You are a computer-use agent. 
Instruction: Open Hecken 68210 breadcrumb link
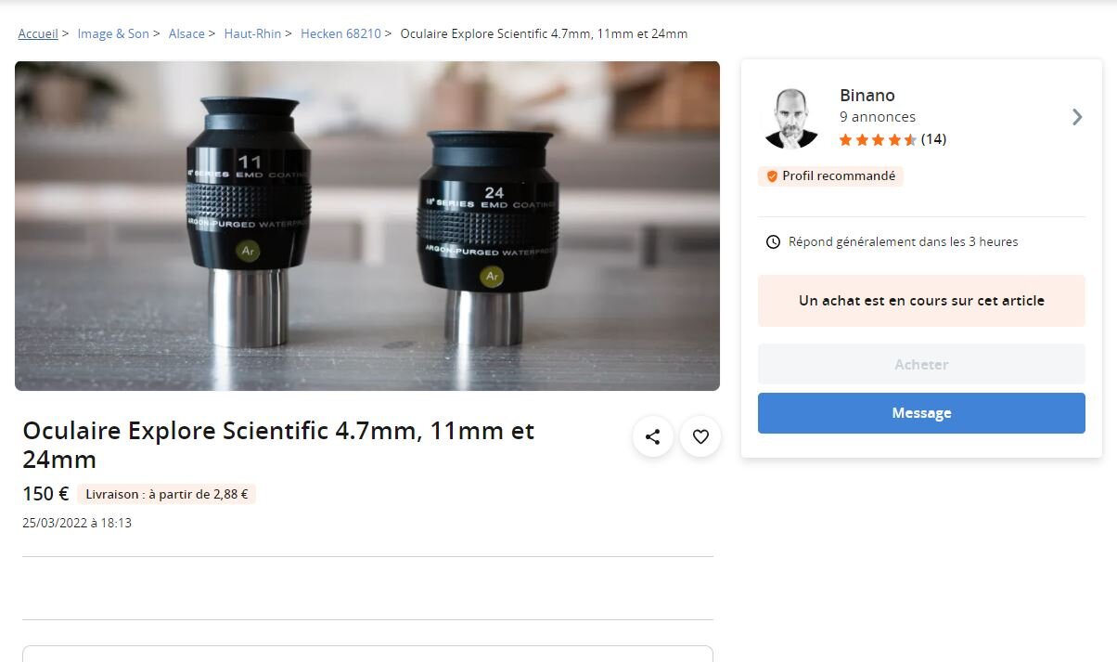[x=340, y=33]
